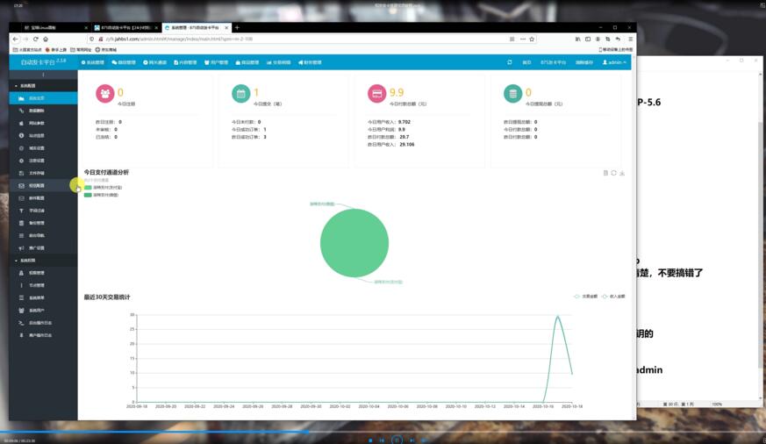Click the download icon above the pie chart
This screenshot has height=444, width=766.
pyautogui.click(x=622, y=173)
